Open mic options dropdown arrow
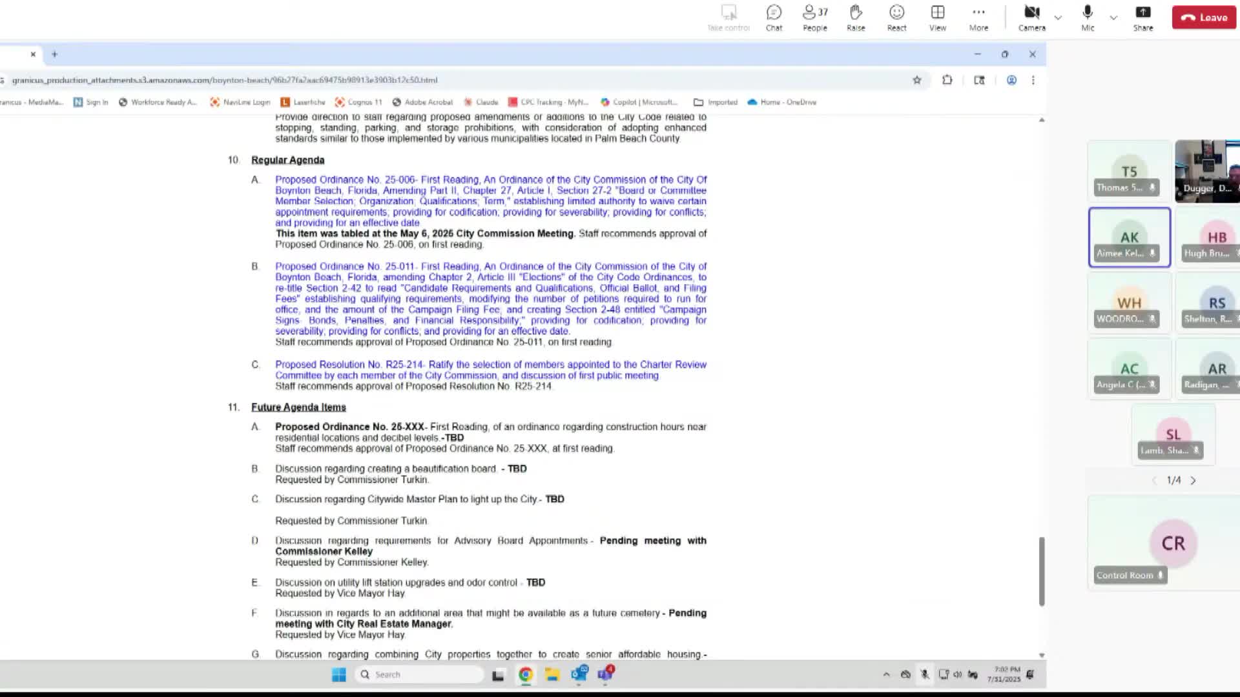Viewport: 1240px width, 697px height. click(x=1113, y=18)
